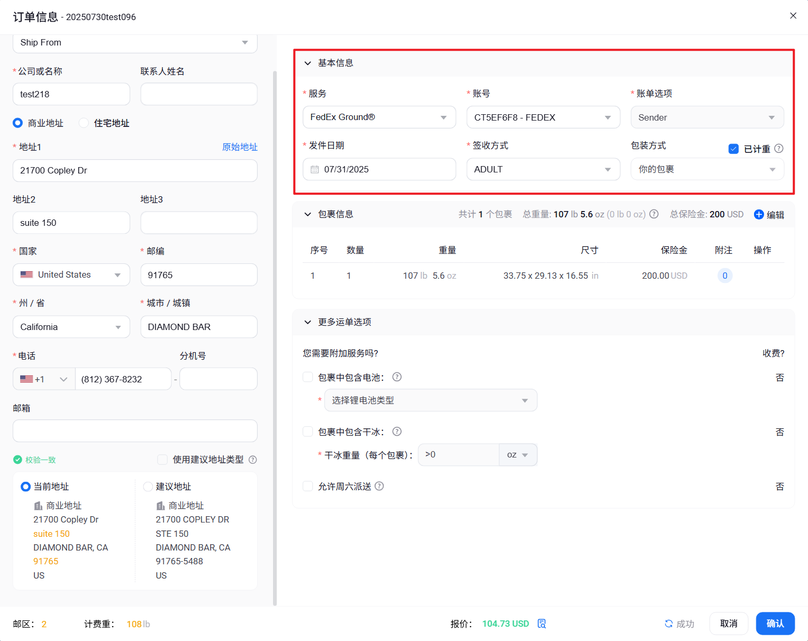Click help icon next to 包裹中包含电池
Image resolution: width=808 pixels, height=641 pixels.
[397, 377]
